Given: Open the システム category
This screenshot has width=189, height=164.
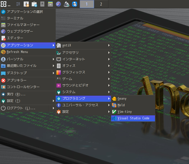Looking at the screenshot, I should [x=83, y=92].
